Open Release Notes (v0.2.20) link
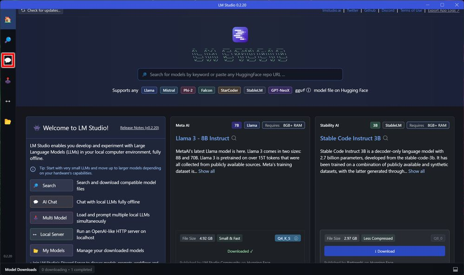The width and height of the screenshot is (464, 275). click(139, 128)
